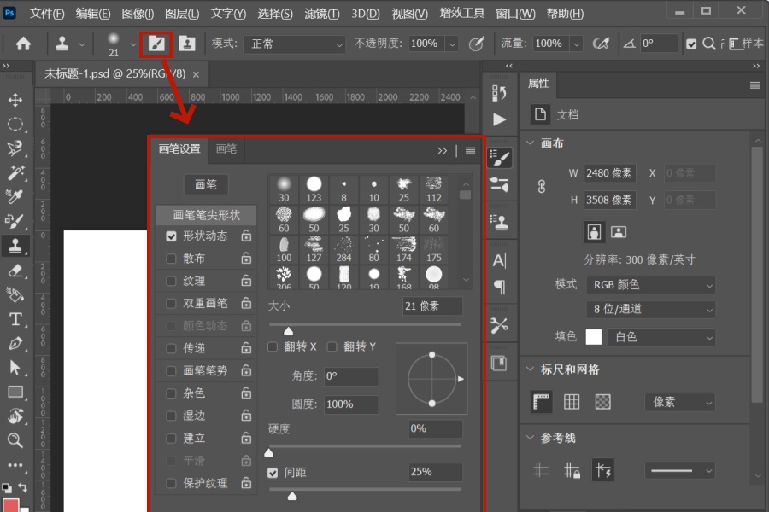This screenshot has width=769, height=512.
Task: Open the 流量 dropdown arrow
Action: point(577,44)
